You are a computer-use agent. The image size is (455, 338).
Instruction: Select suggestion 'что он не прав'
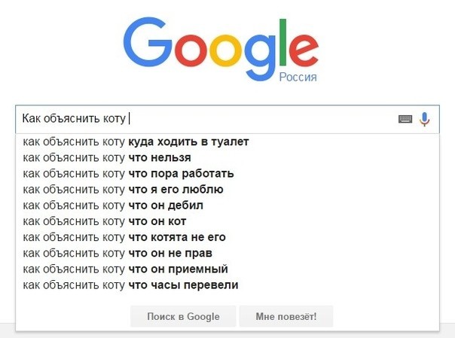click(x=227, y=254)
